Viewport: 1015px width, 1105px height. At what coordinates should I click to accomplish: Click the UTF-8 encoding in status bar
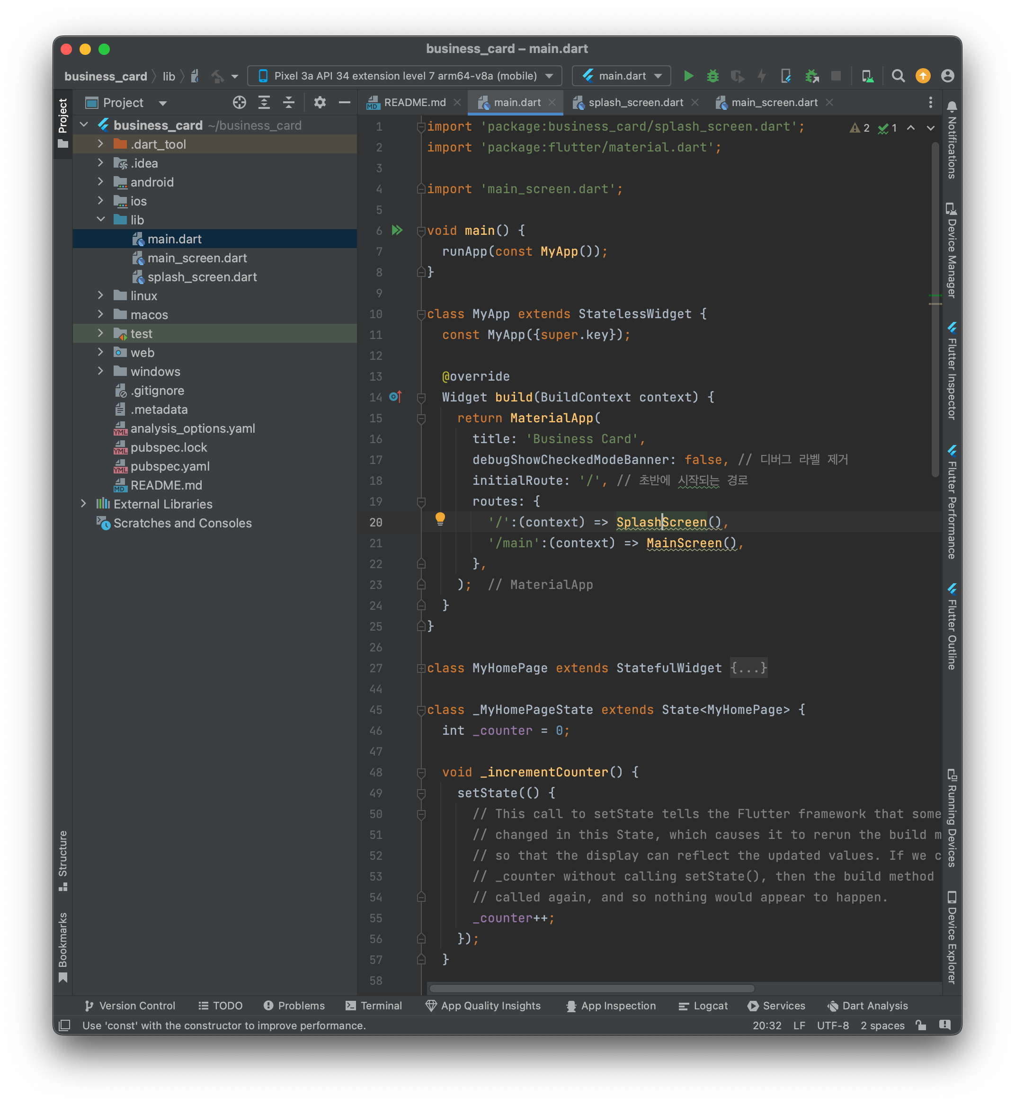tap(832, 1025)
